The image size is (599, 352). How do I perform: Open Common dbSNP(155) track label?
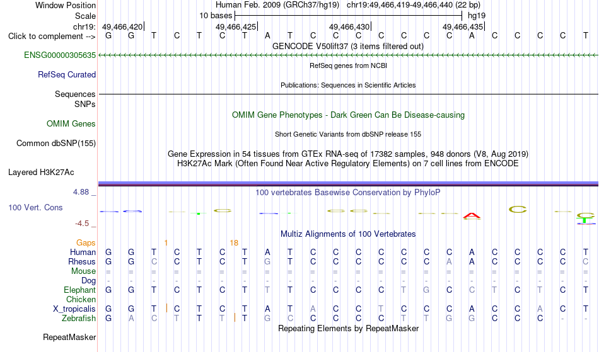click(x=56, y=144)
